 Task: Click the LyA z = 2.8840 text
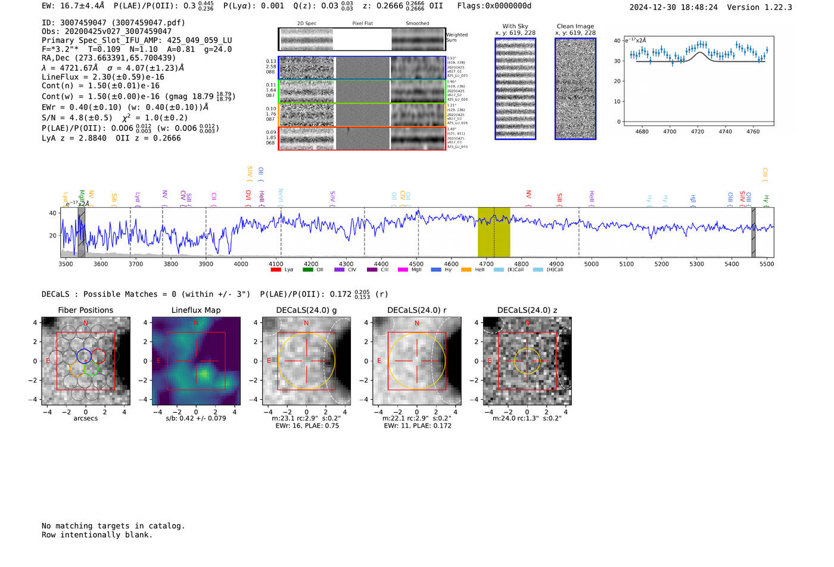coord(74,138)
